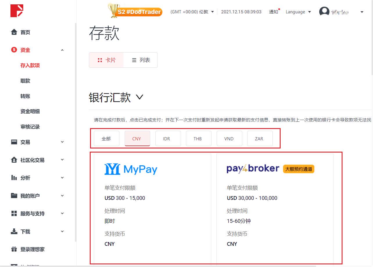This screenshot has height=267, width=373.
Task: Open 转账 in the sidebar
Action: coord(25,96)
